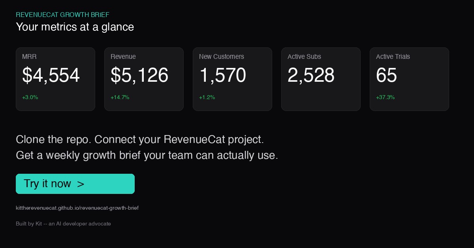The width and height of the screenshot is (474, 248).
Task: Click the Active Trials card
Action: [x=409, y=79]
